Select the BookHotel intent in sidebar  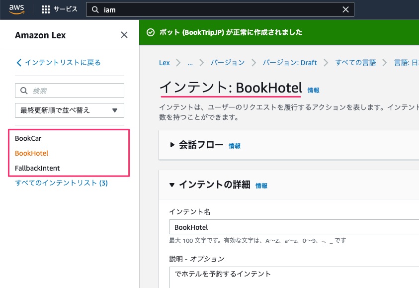point(31,153)
